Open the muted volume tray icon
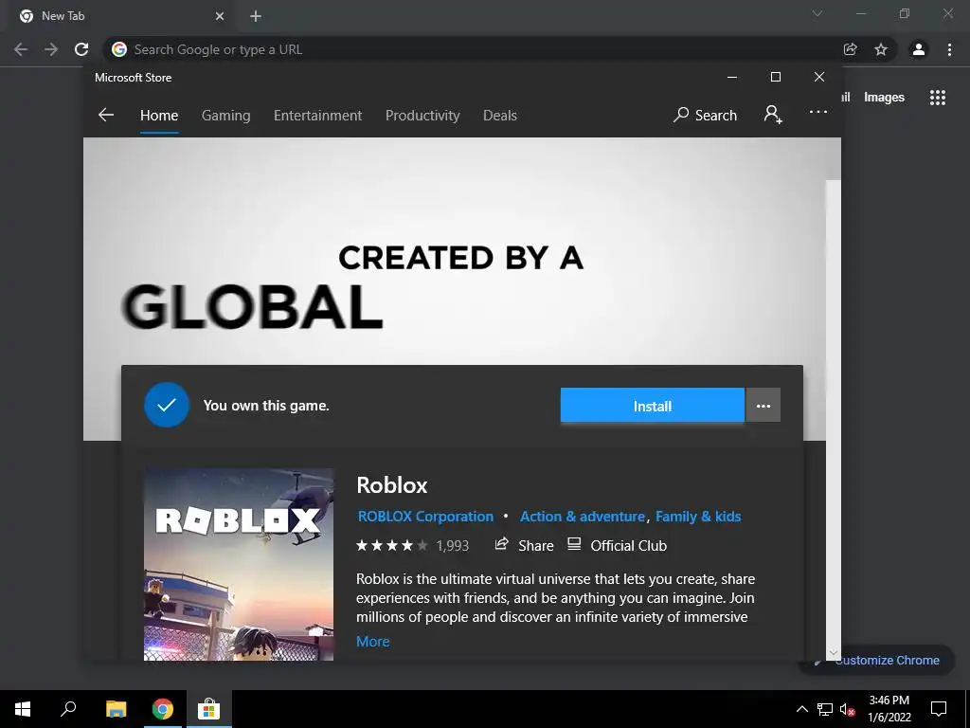Viewport: 970px width, 728px height. (848, 709)
